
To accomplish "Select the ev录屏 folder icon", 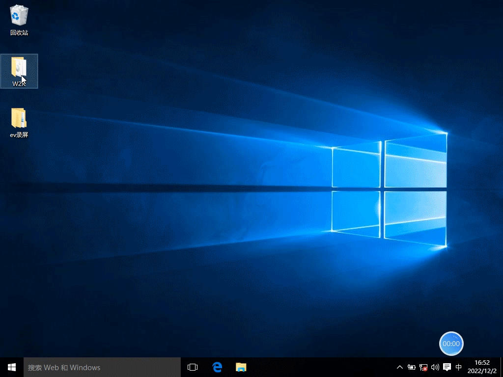I will pos(19,122).
